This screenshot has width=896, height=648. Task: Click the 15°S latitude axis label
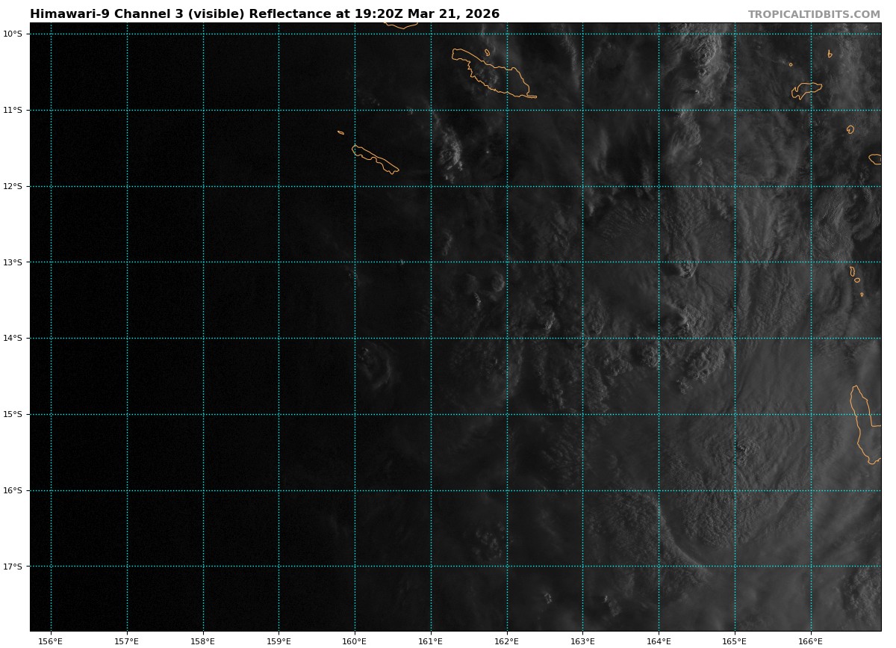pyautogui.click(x=12, y=415)
